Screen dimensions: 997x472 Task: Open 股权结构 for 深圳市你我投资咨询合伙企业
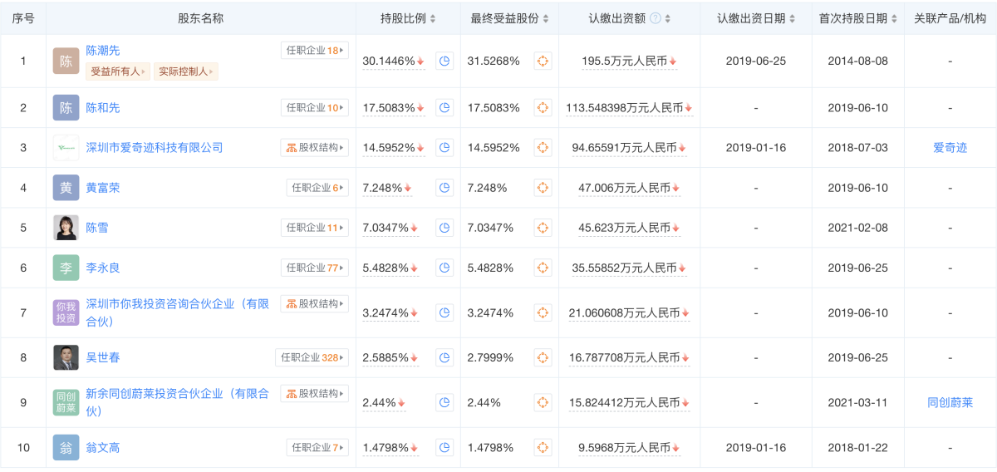(314, 303)
